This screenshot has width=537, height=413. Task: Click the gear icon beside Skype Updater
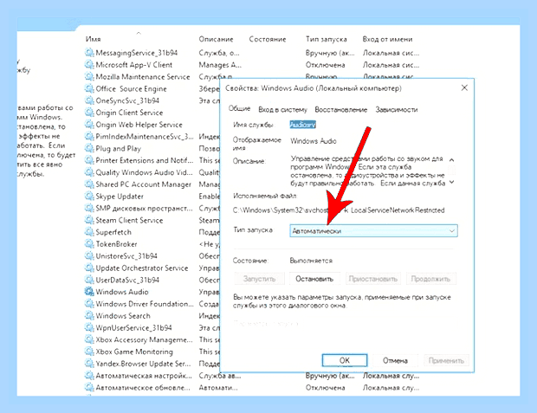[89, 196]
